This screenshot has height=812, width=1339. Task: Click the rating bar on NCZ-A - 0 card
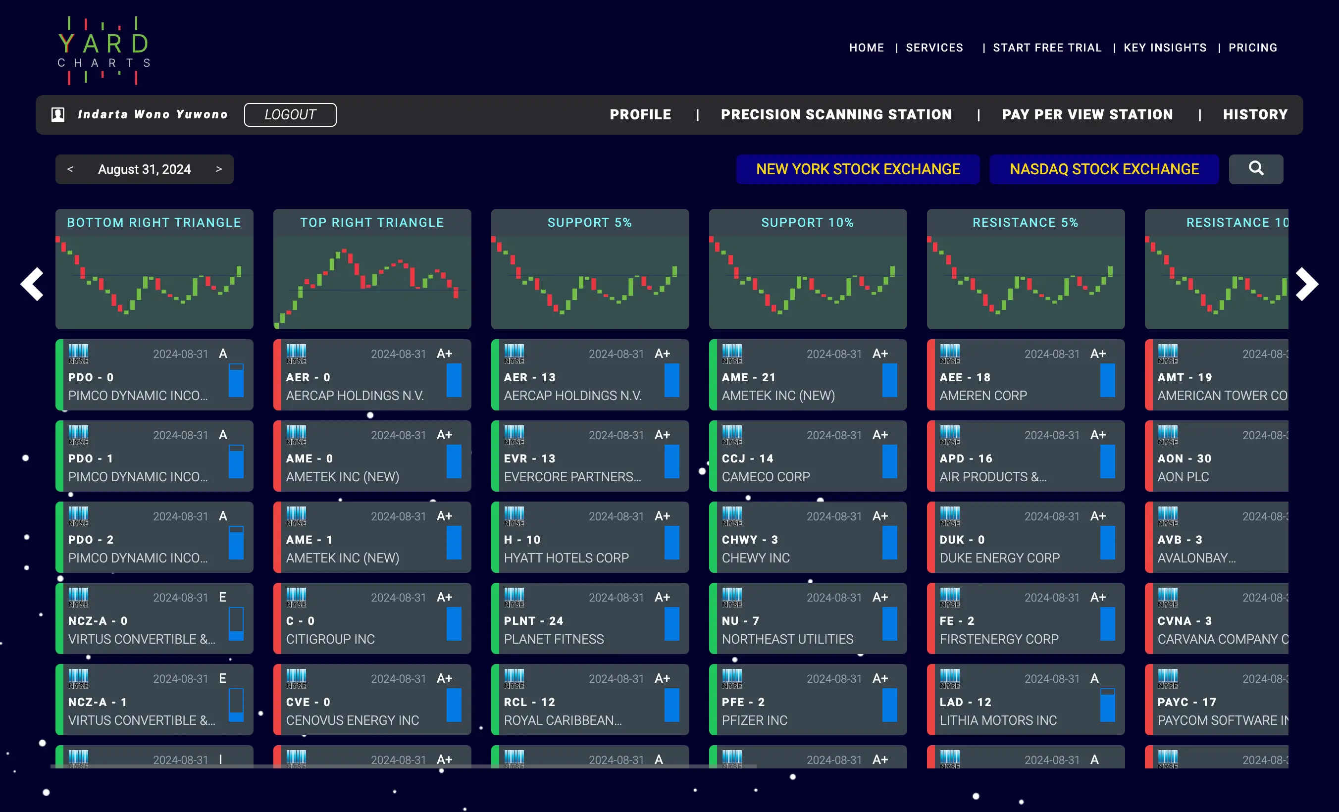[x=236, y=623]
